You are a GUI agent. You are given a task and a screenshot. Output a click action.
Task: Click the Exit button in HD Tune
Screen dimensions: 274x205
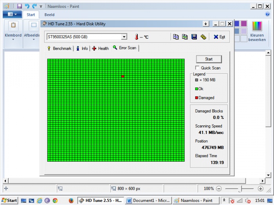click(220, 37)
